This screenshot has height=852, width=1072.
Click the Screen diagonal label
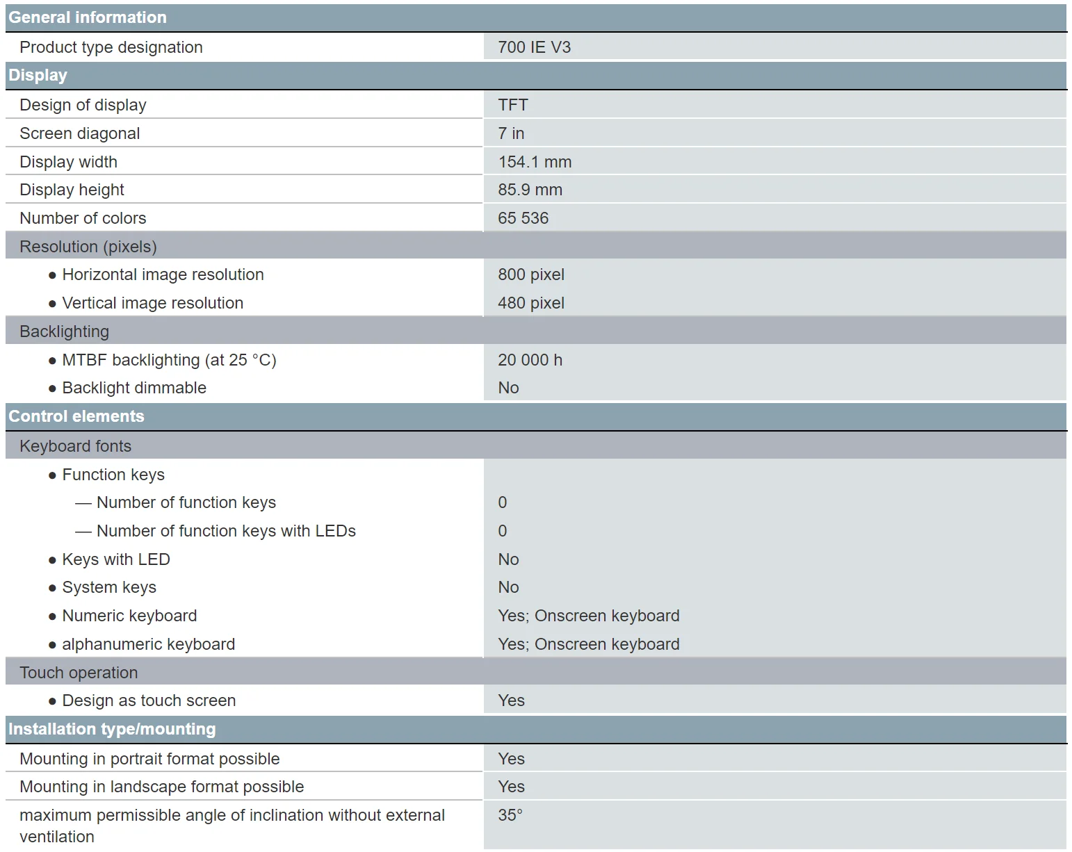coord(80,133)
